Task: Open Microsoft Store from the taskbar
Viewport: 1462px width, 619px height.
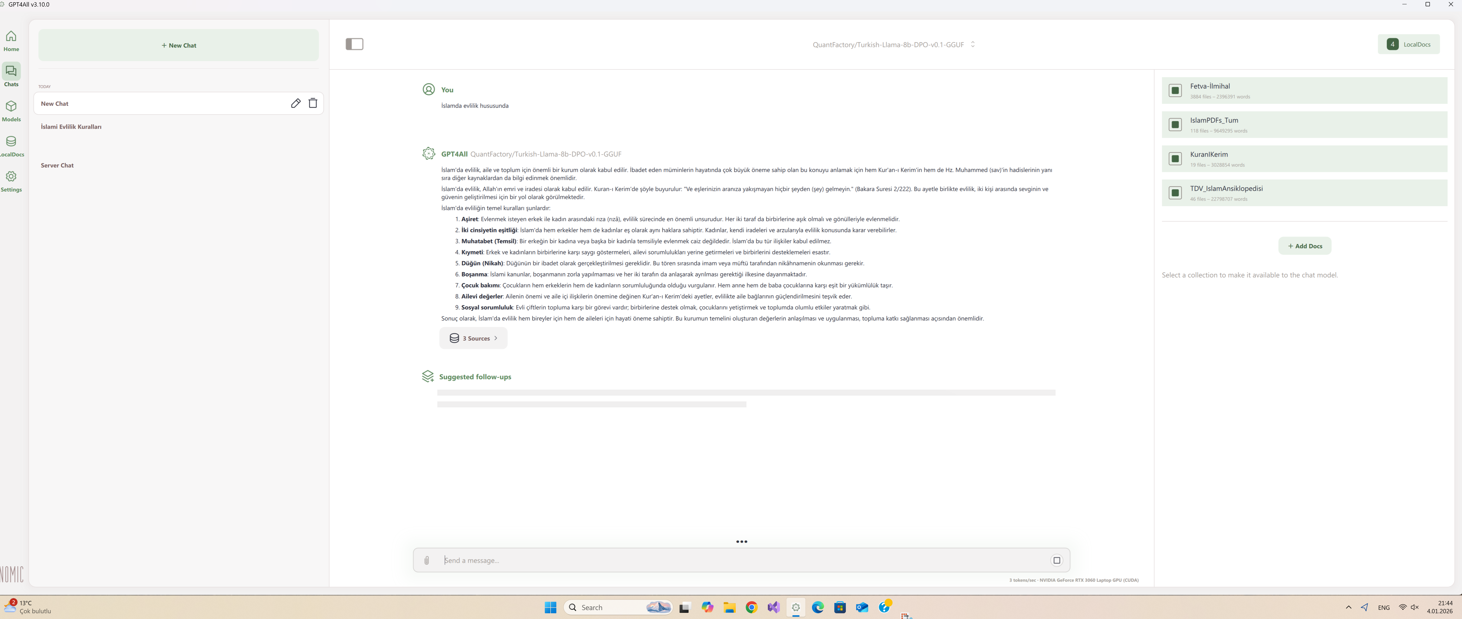Action: 840,608
